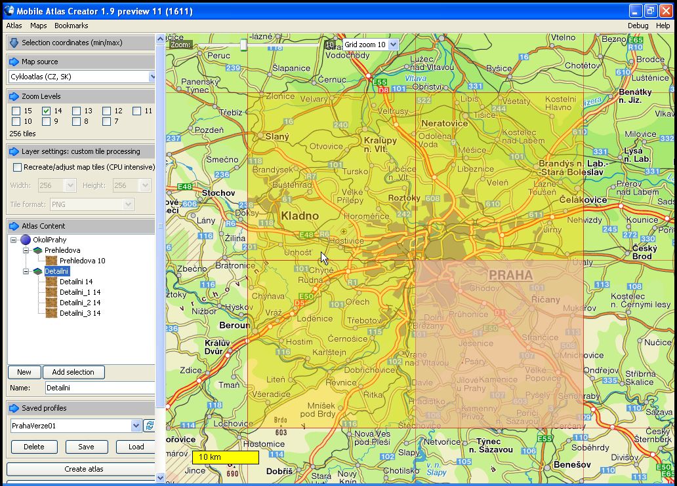Click the Zoom Levels panel arrow icon
677x486 pixels.
coord(14,96)
